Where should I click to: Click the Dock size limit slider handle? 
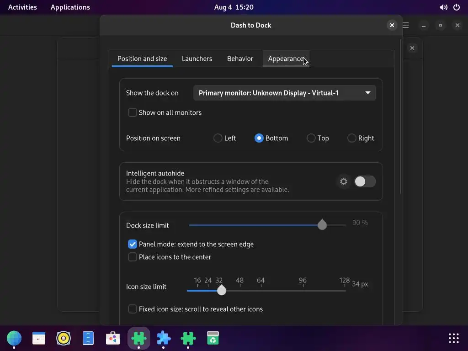[x=322, y=224]
